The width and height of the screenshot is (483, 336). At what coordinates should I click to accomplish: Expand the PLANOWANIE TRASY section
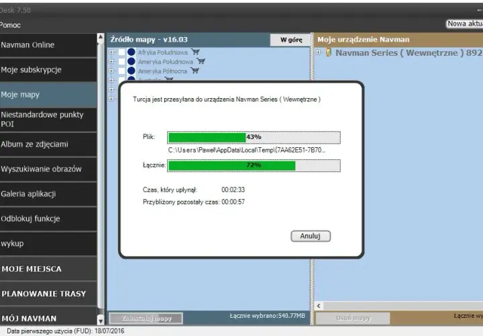[x=48, y=294]
